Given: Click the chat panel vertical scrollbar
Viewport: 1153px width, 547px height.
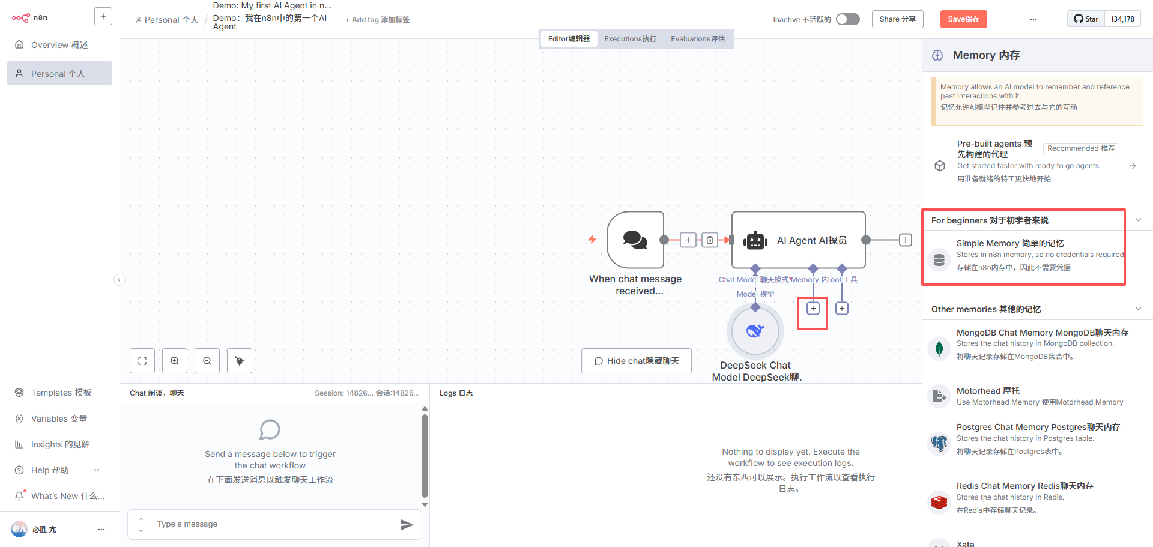Looking at the screenshot, I should point(425,456).
